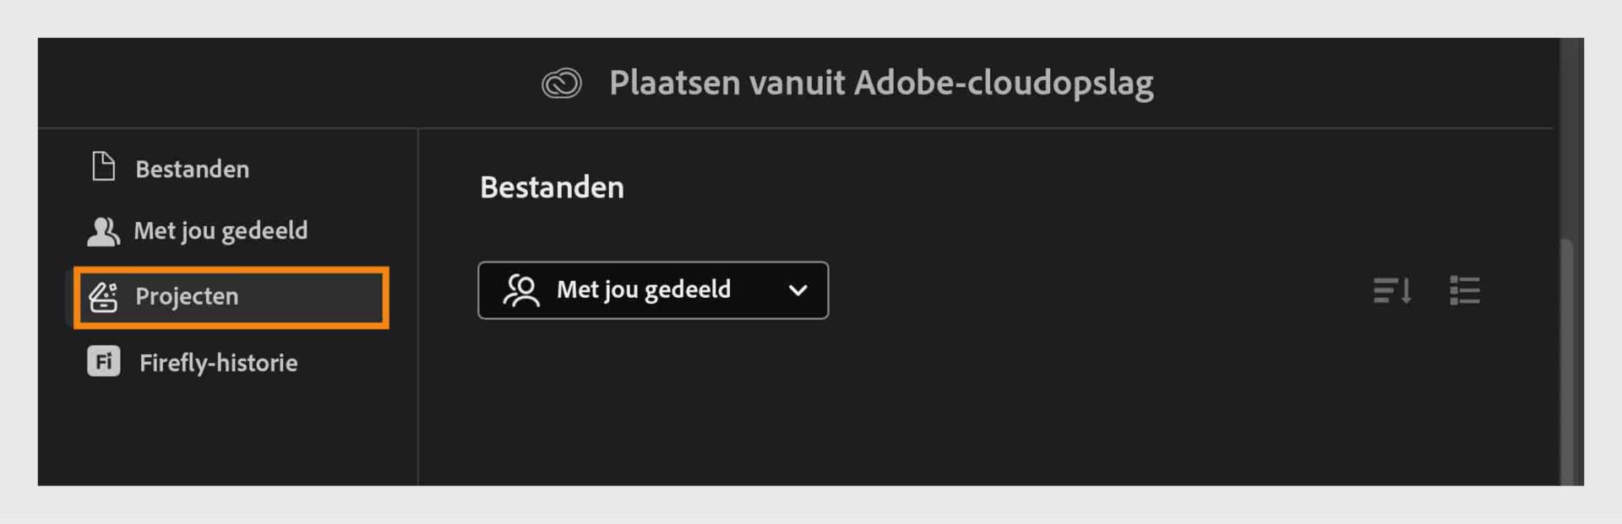Switch to list view using the list icon

pyautogui.click(x=1466, y=290)
